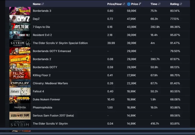Select the Borderlands GOTY Enhanced name
Viewport: 195px width, 135px height.
click(x=52, y=51)
